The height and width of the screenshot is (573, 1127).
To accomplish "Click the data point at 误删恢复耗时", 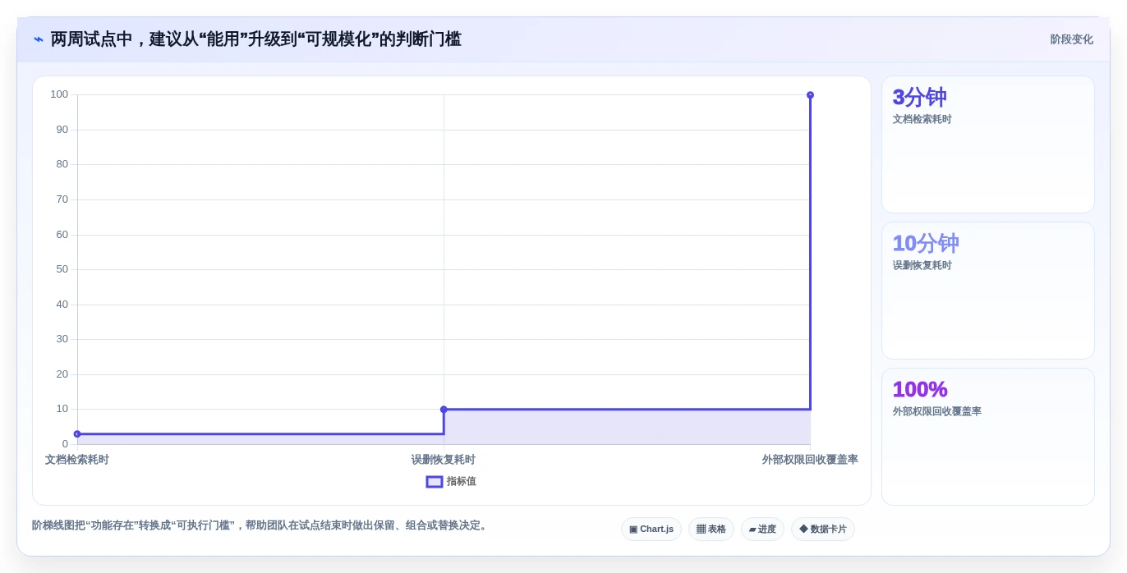I will click(444, 410).
